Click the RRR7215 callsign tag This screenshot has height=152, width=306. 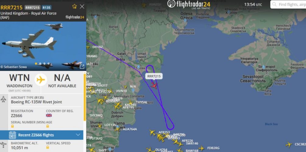coord(32,8)
